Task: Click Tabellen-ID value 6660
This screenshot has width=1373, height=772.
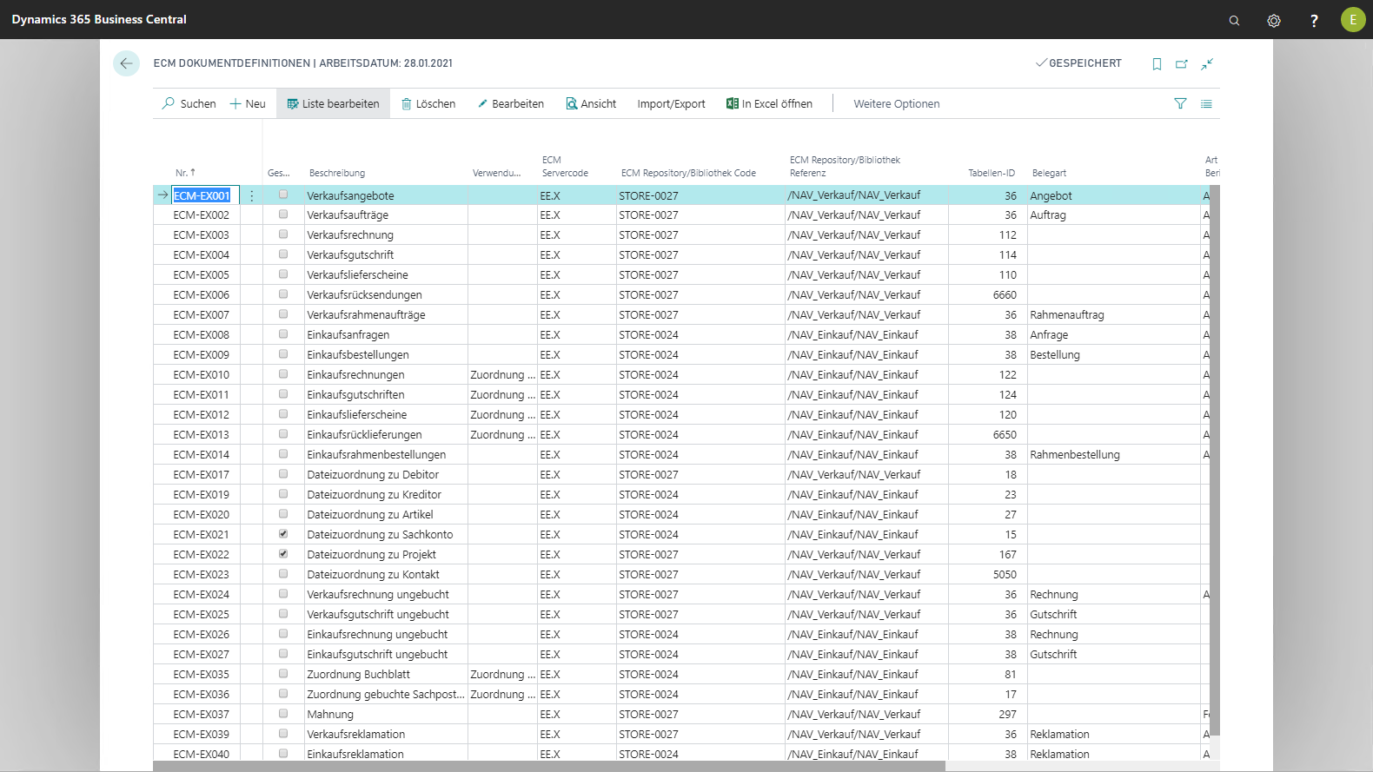Action: pyautogui.click(x=1004, y=294)
